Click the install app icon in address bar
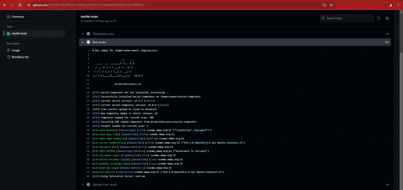Image resolution: width=403 pixels, height=190 pixels. (324, 5)
